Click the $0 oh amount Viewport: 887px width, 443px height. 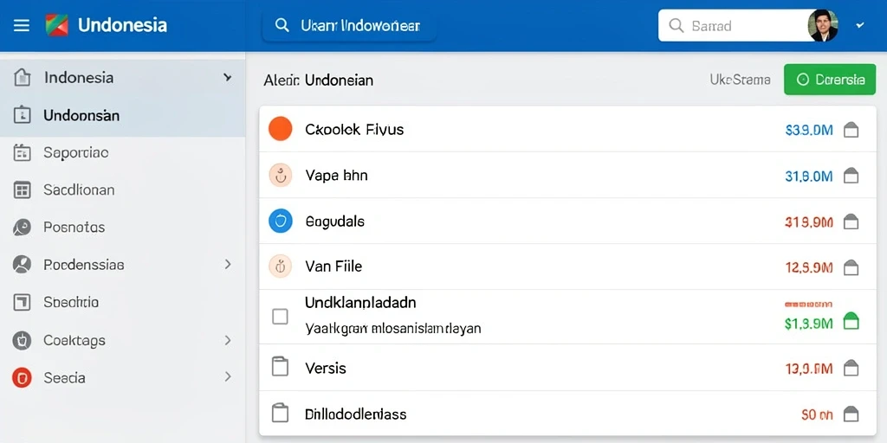click(x=817, y=414)
